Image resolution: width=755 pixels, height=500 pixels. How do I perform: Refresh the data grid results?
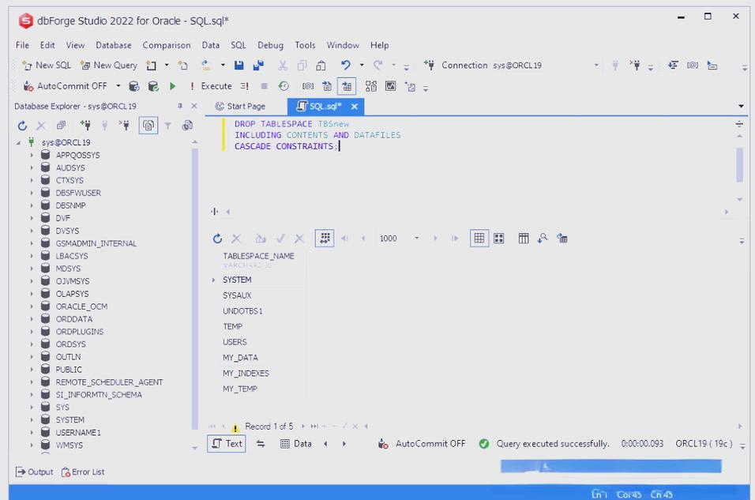[217, 239]
